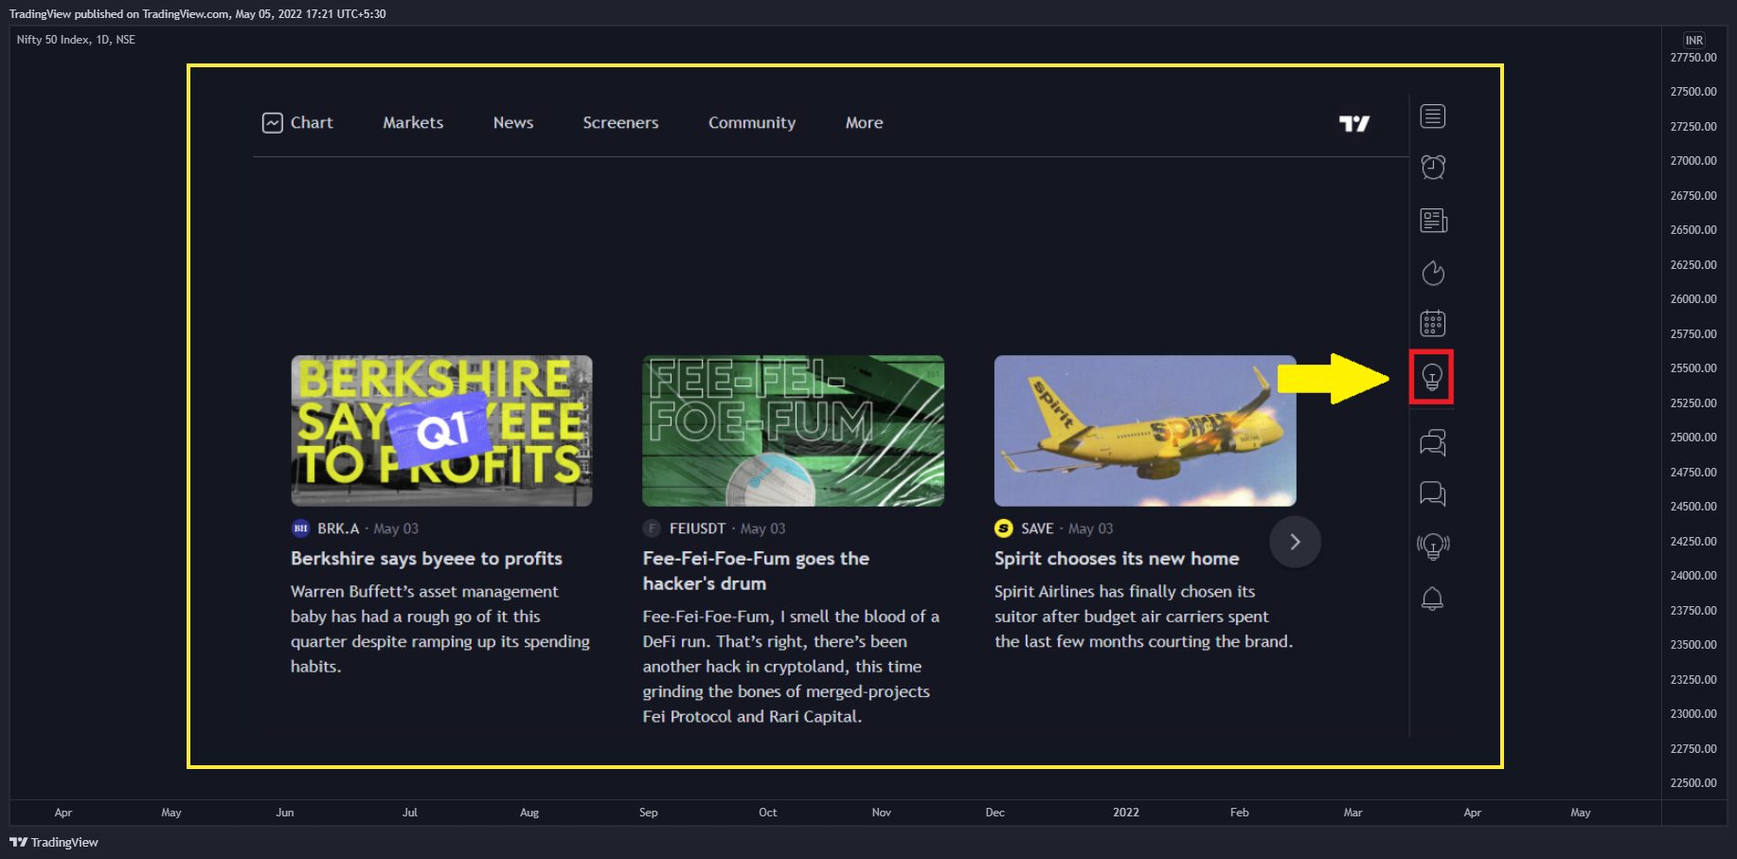This screenshot has width=1737, height=859.
Task: Open the Community menu
Action: click(x=752, y=123)
